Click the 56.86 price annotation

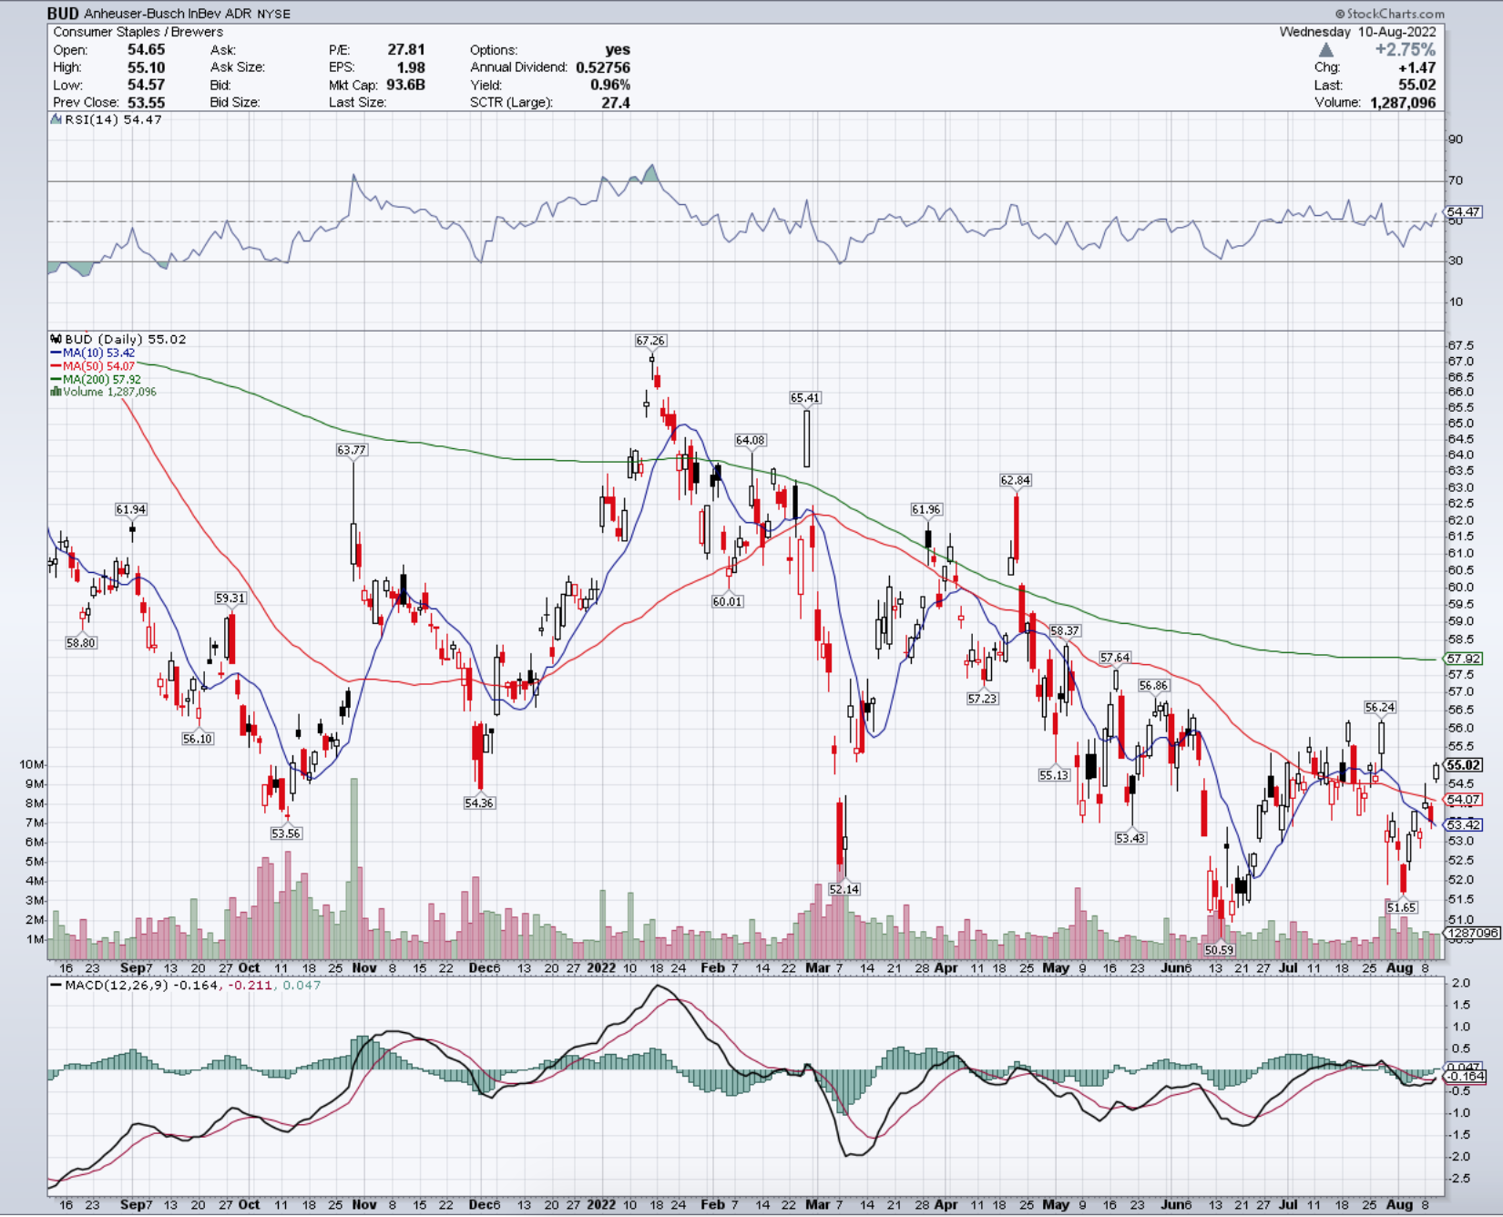pos(1153,685)
